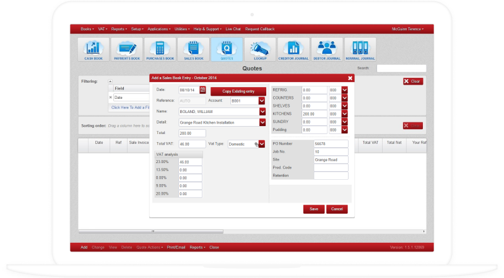Save the sales book entry
Screen dimensions: 504x278
click(314, 209)
